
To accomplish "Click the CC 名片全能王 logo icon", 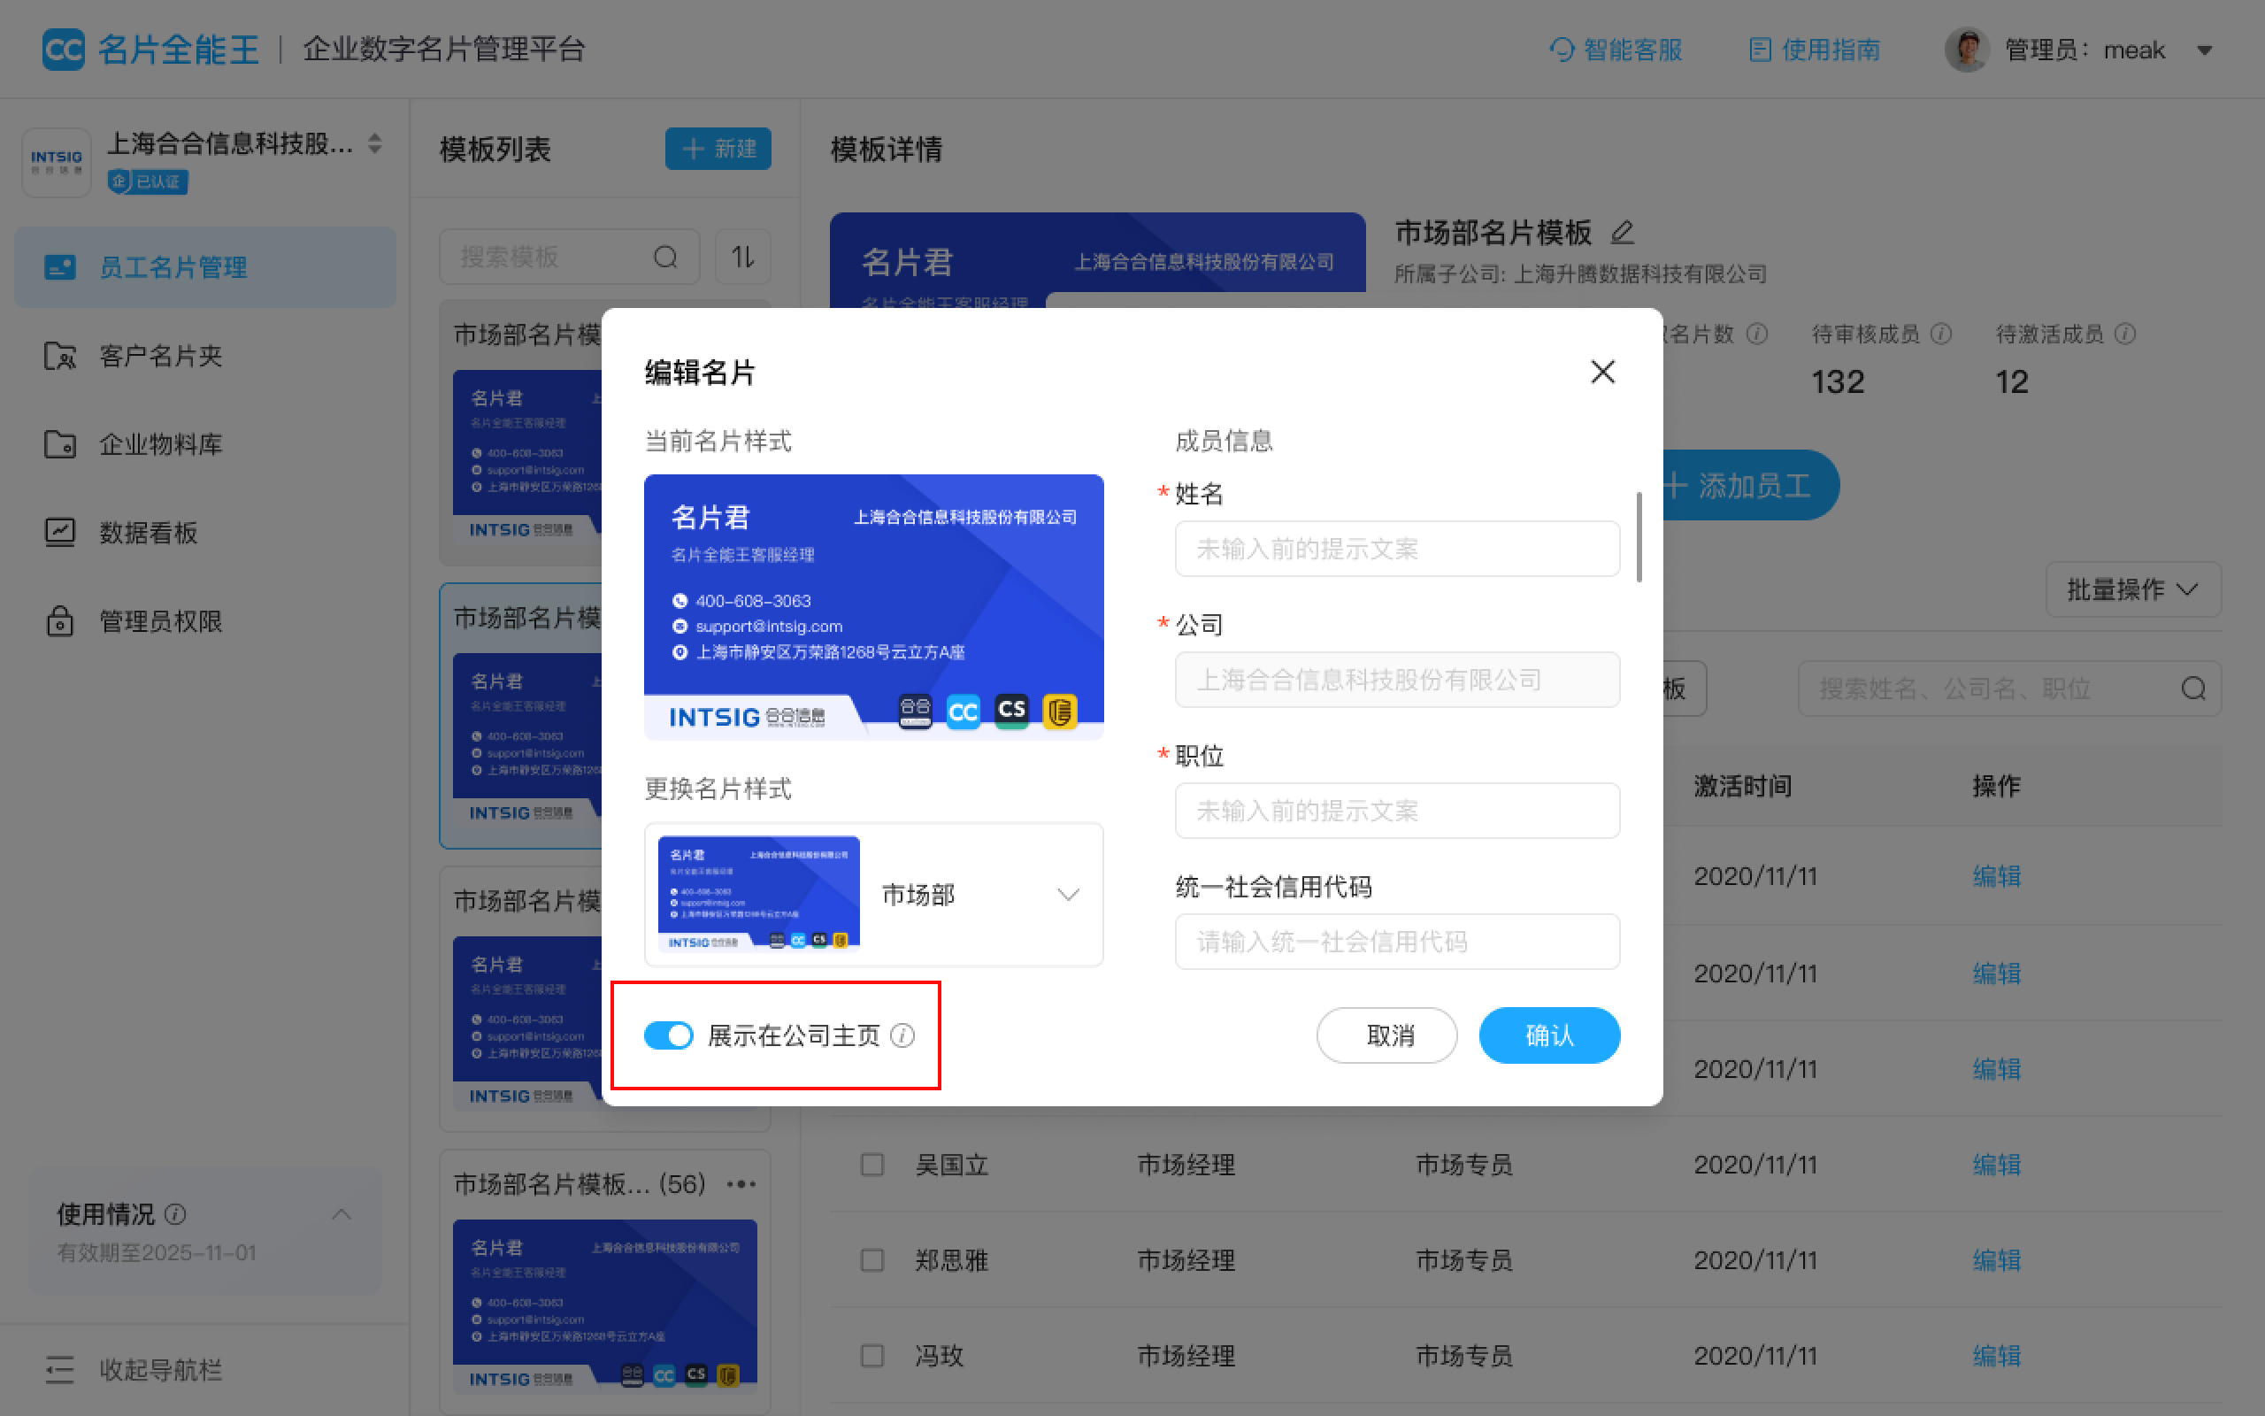I will pos(64,49).
